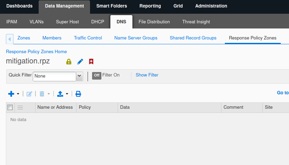This screenshot has height=165, width=289.
Task: Expand the Export dropdown arrow
Action: tap(67, 94)
